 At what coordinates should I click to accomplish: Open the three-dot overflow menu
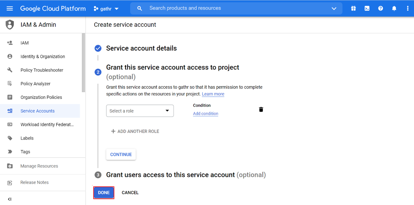click(x=408, y=8)
